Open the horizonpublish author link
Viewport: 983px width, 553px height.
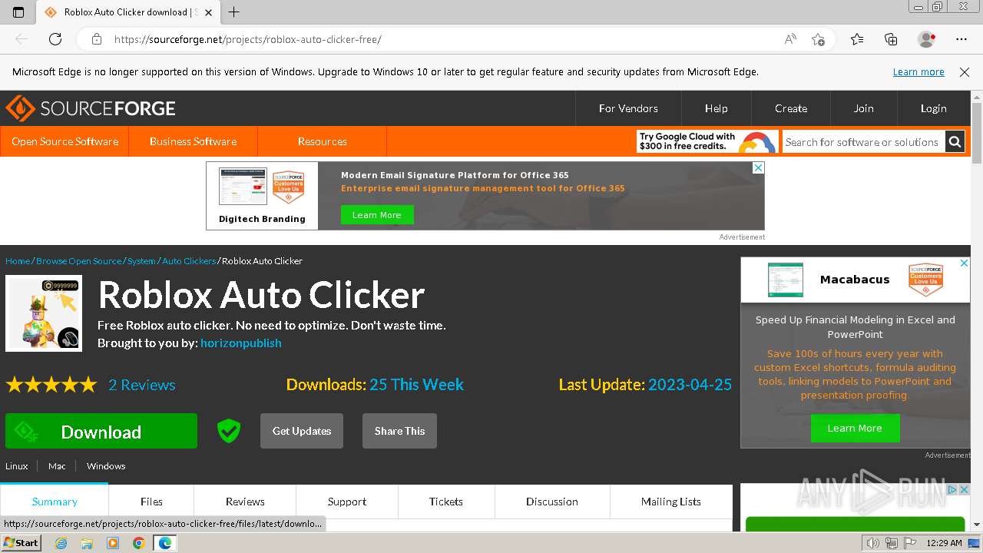241,343
